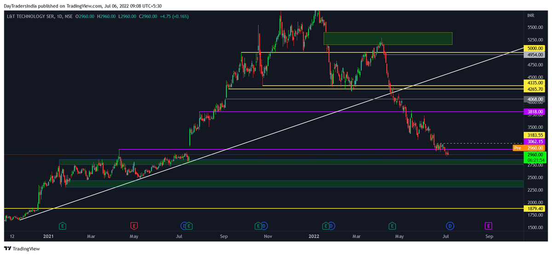552x255 pixels.
Task: Click the 5250.00 axis value
Action: [535, 40]
